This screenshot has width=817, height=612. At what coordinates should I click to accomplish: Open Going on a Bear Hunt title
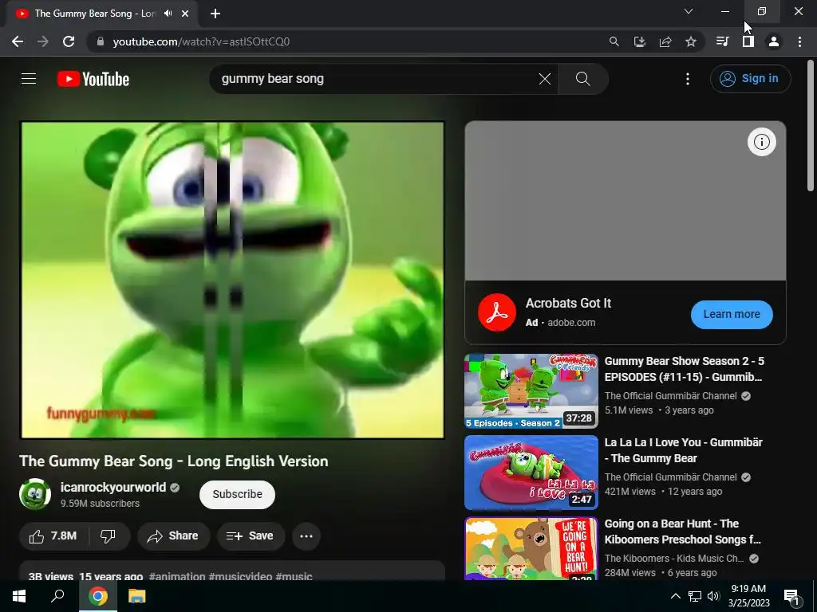[683, 532]
